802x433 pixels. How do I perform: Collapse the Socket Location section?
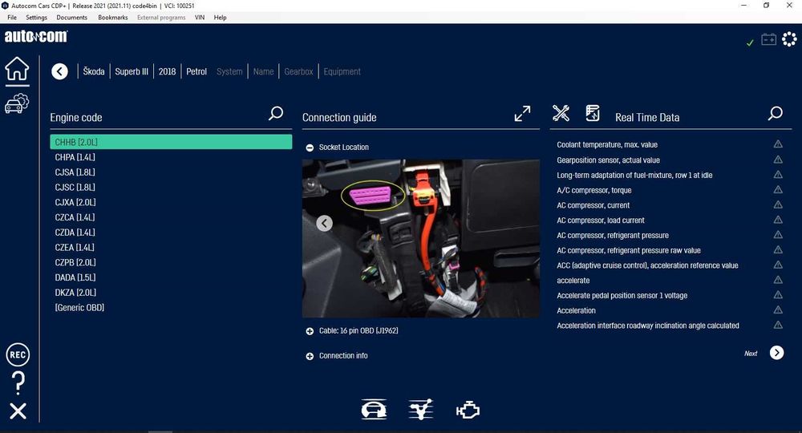[x=310, y=148]
